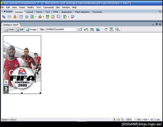Choose the Zoom tool in status bar

(122, 119)
